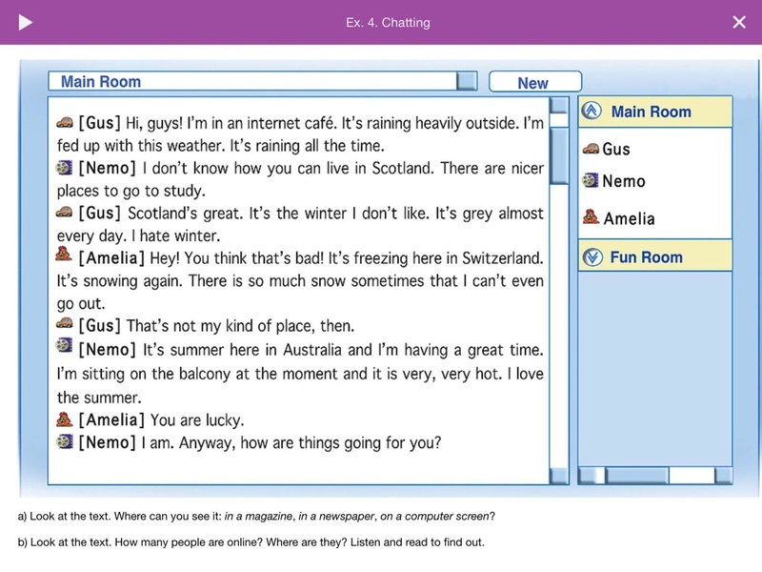Select Gus's name in the user list
Viewport: 762px width, 572px height.
[x=616, y=150]
